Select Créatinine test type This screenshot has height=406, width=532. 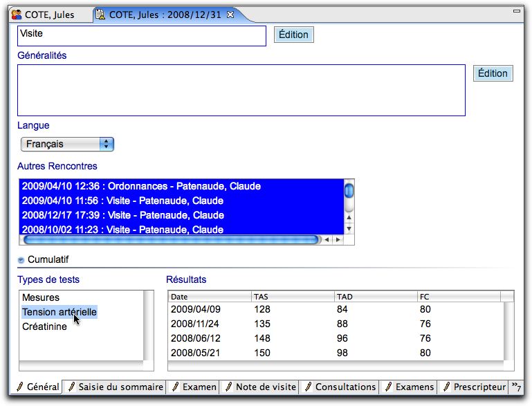[44, 326]
